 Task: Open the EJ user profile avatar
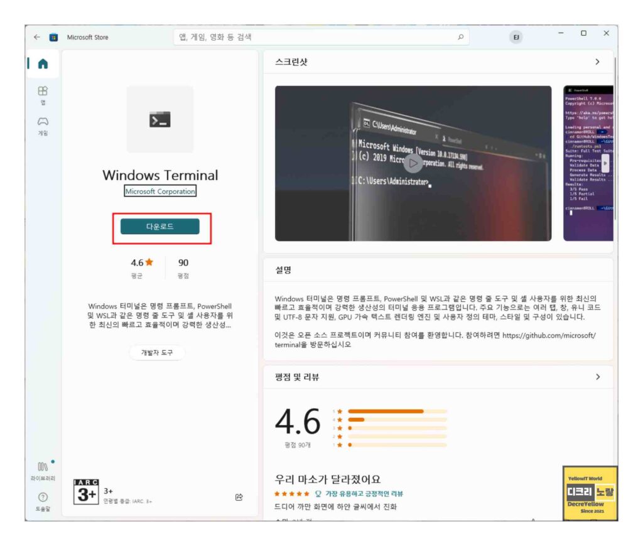pos(516,37)
